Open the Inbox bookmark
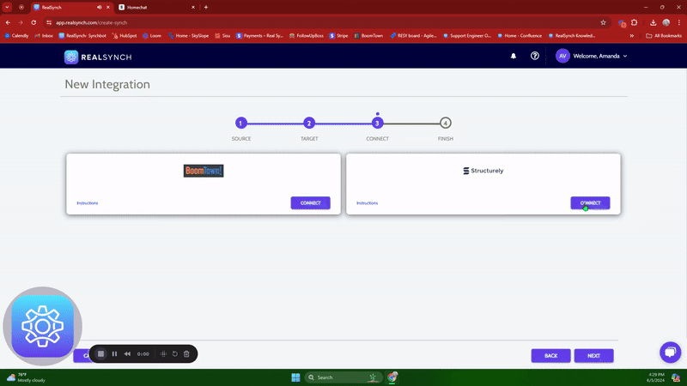This screenshot has width=687, height=386. coord(44,36)
